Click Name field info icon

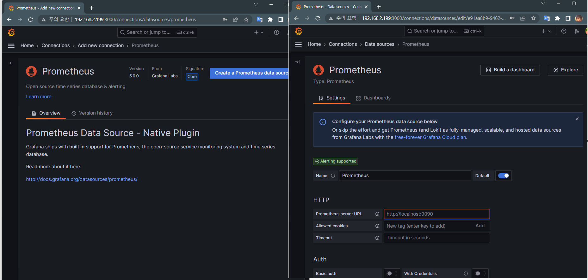pos(333,176)
